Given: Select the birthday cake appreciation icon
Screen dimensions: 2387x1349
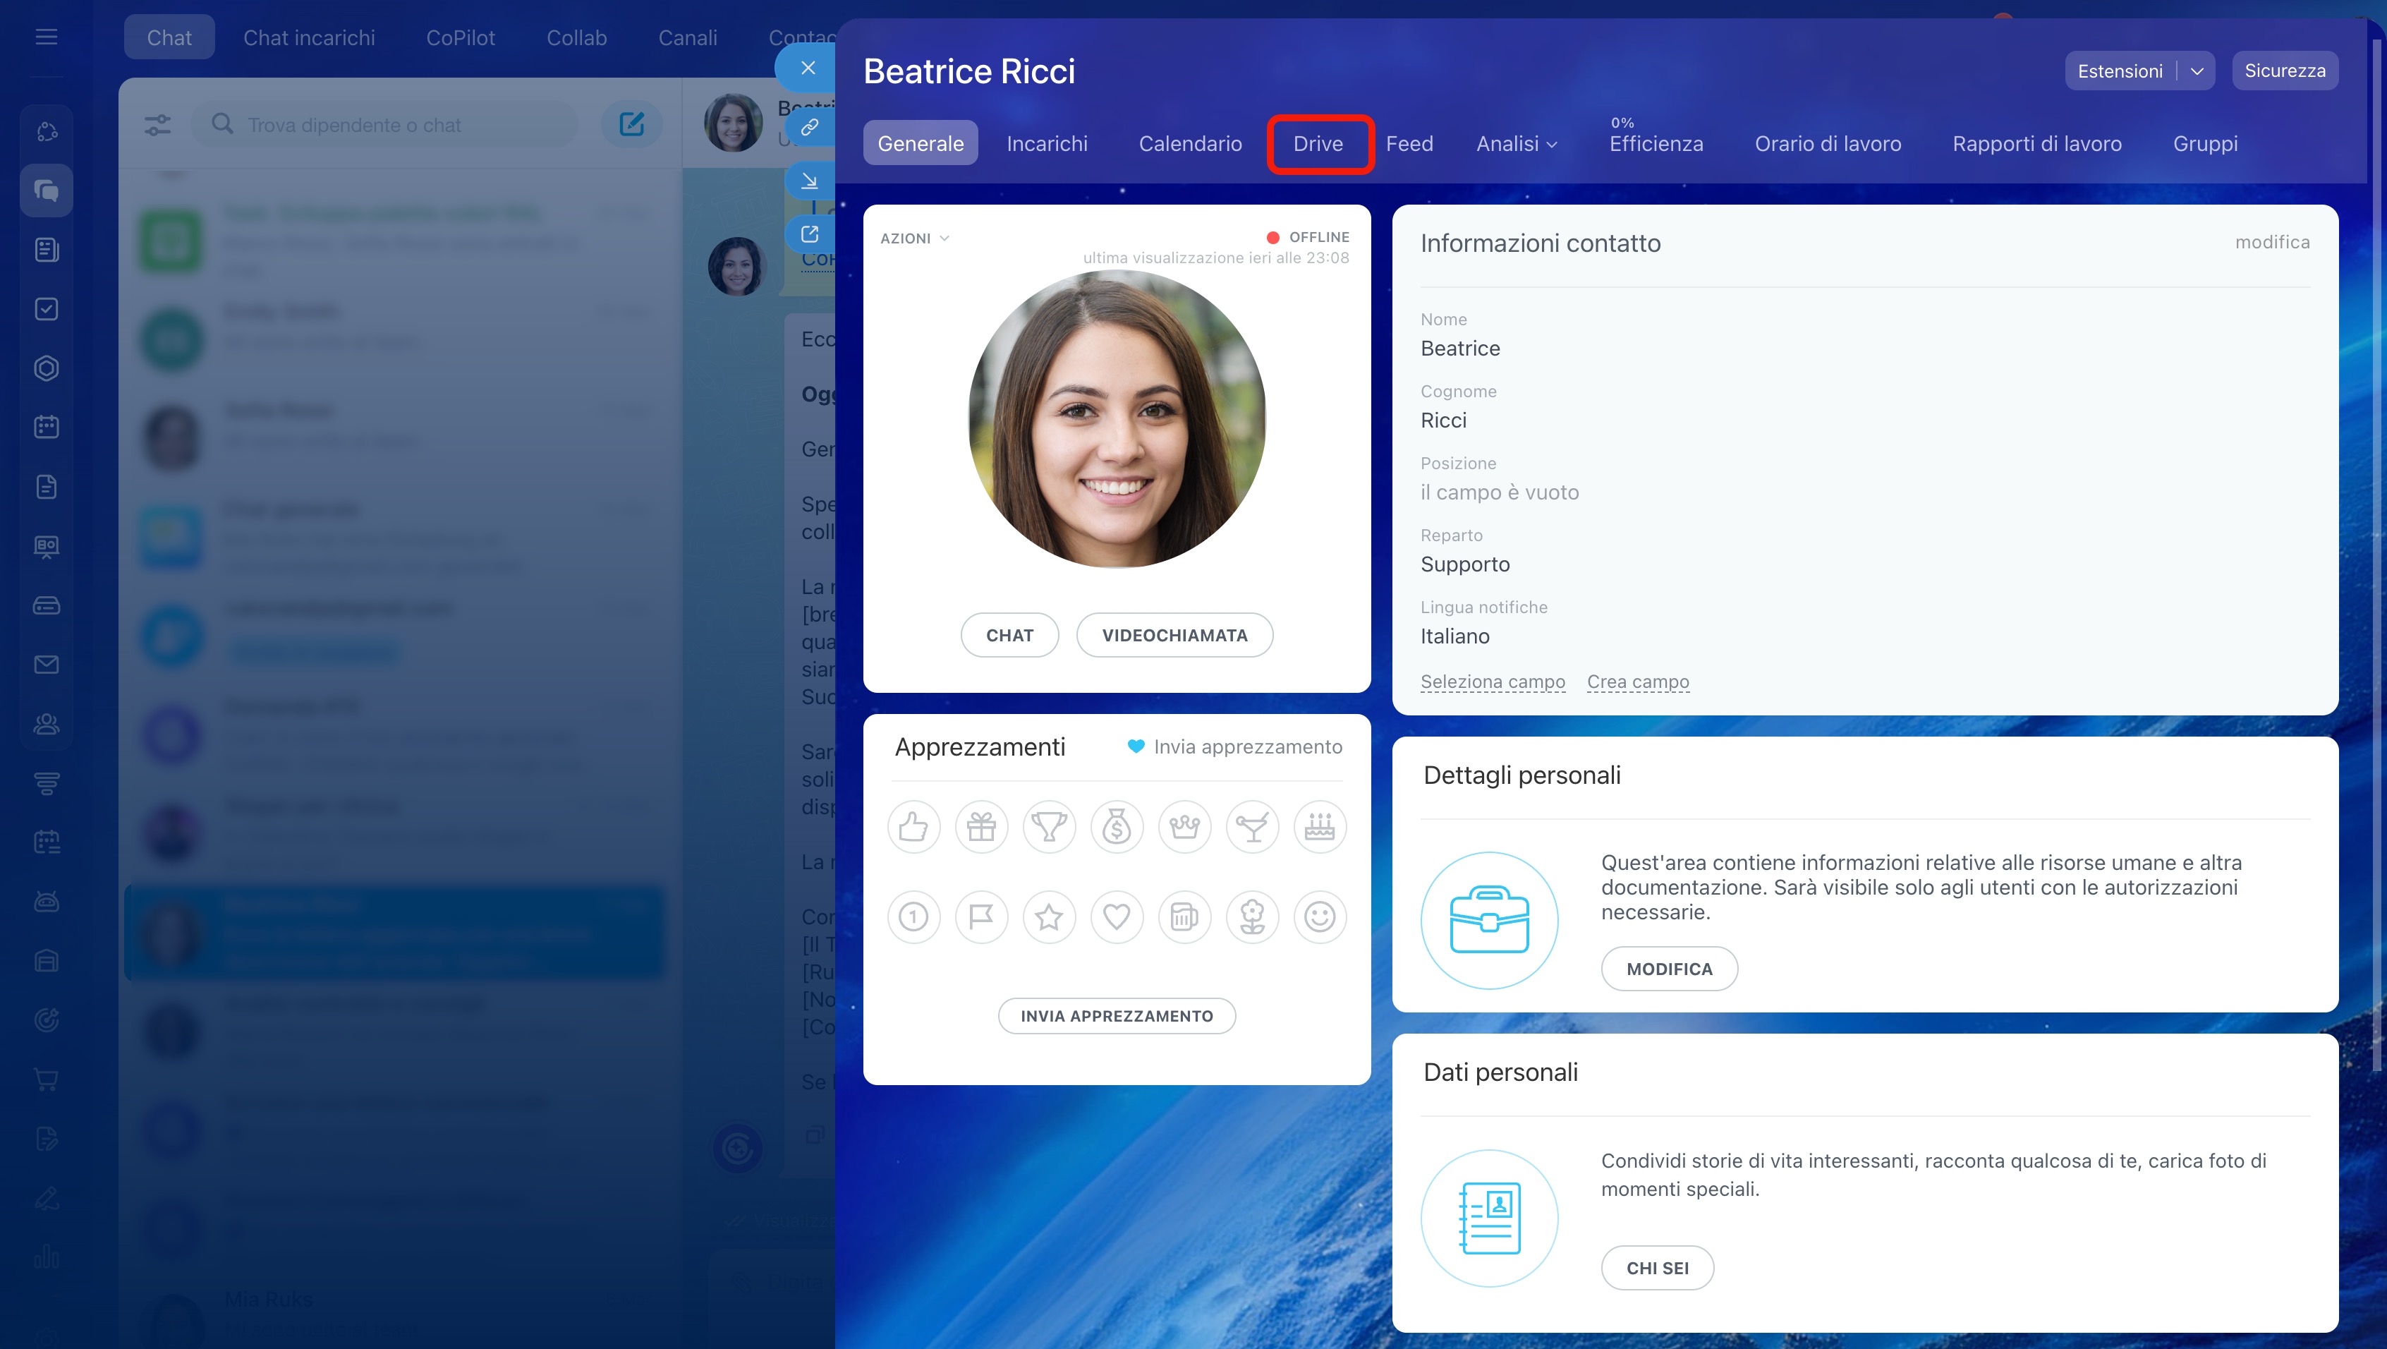Looking at the screenshot, I should [1320, 826].
